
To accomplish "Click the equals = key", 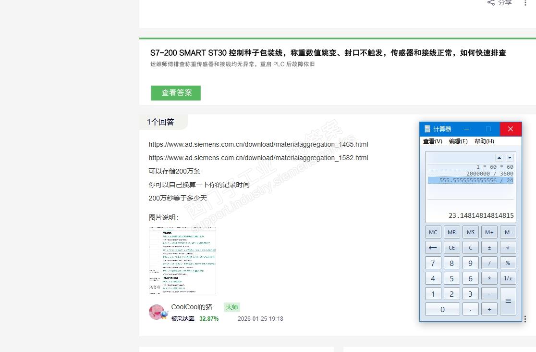I will [508, 302].
